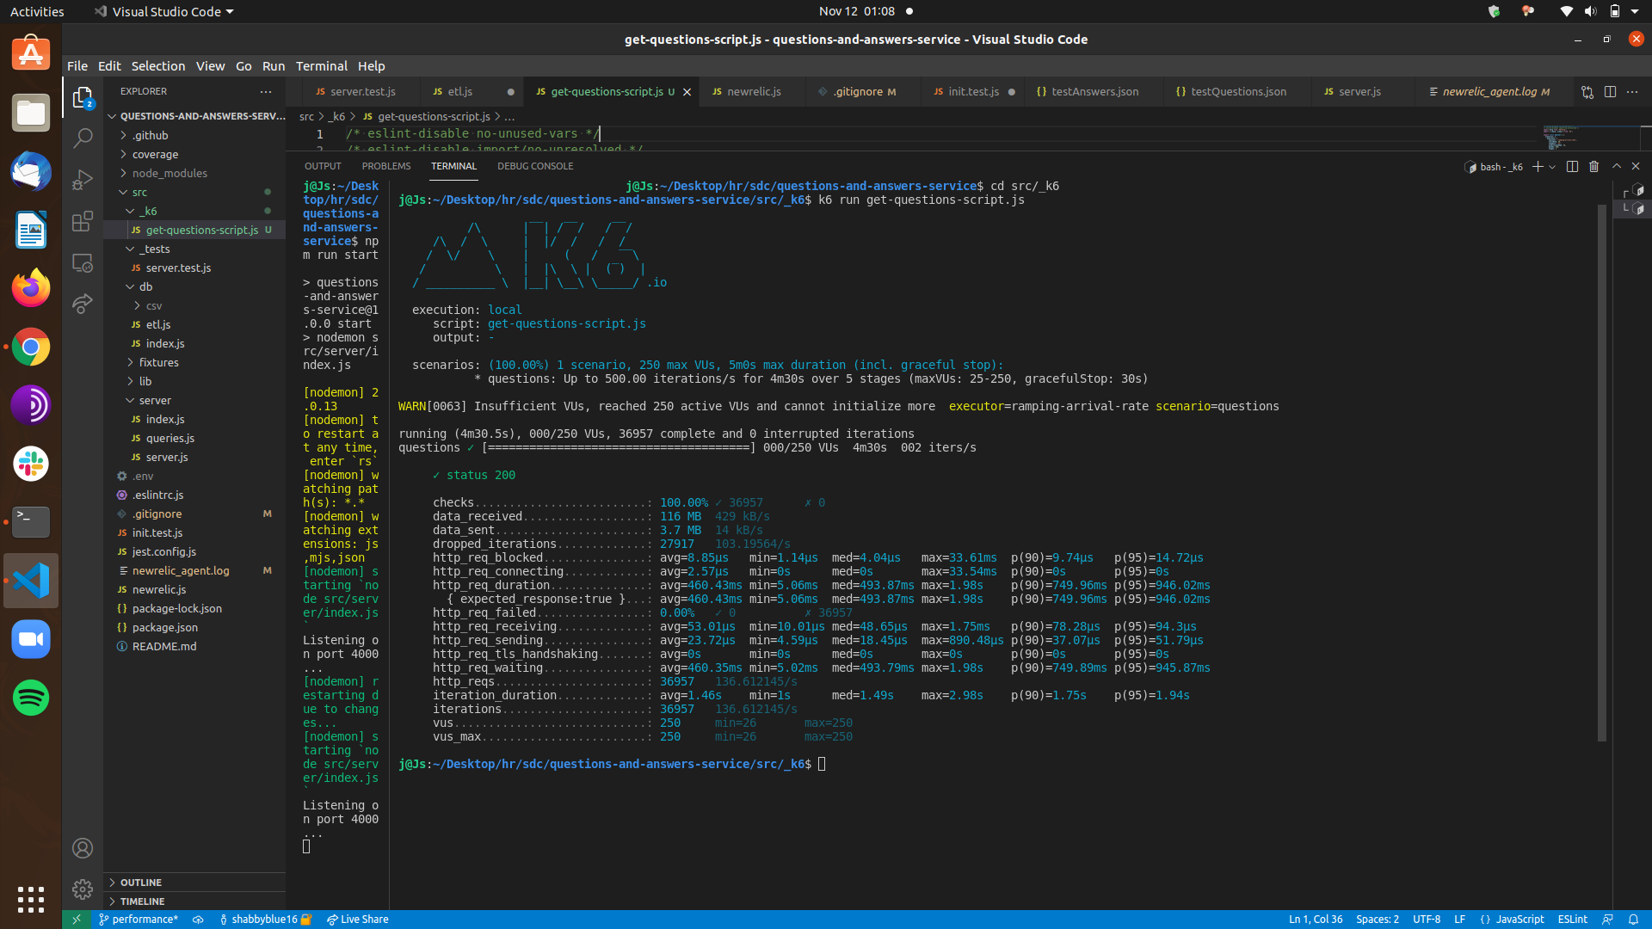Open Live Share view in activity bar
Screen dimensions: 1652x929
(x=83, y=304)
